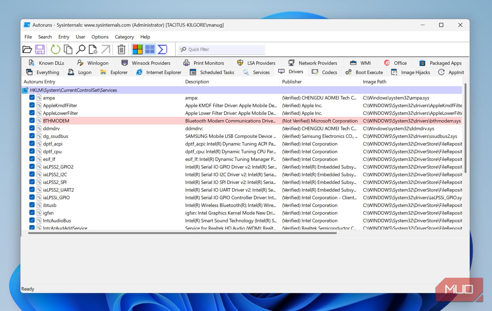The width and height of the screenshot is (492, 311).
Task: Click the file icon next to dg_ssudbus
Action: coord(39,136)
